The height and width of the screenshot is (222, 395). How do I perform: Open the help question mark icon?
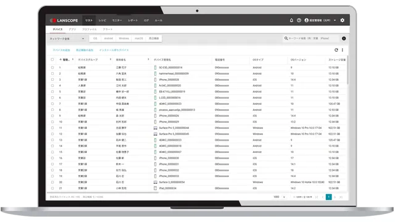coord(299,20)
